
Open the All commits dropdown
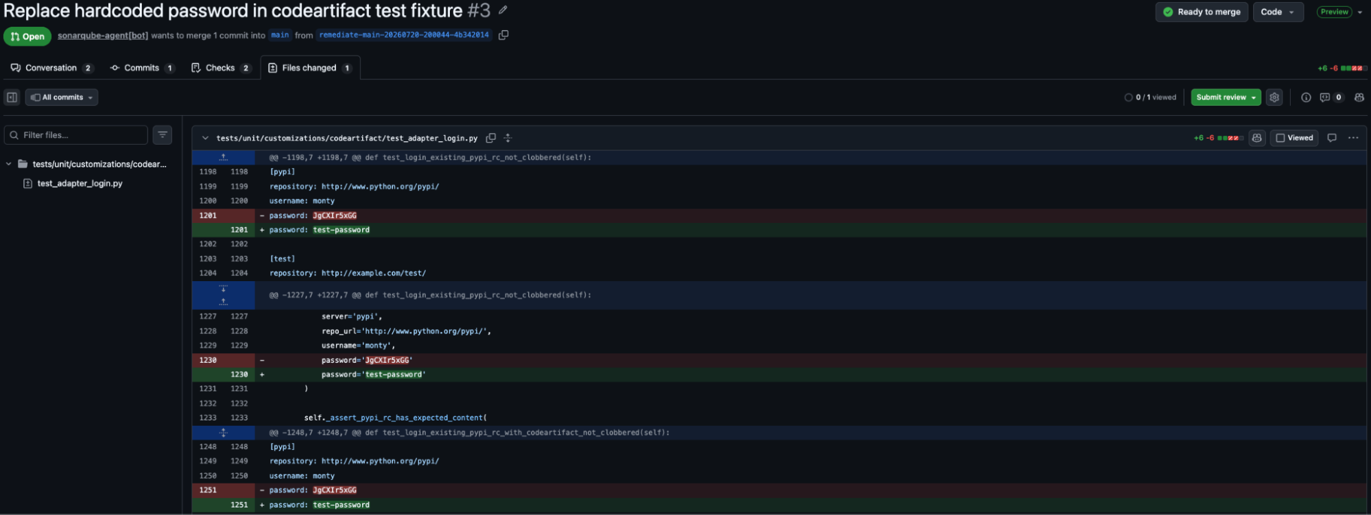[62, 97]
